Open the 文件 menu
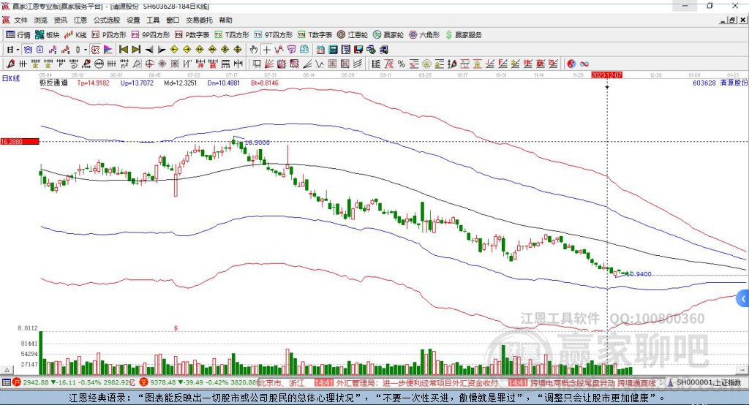Image resolution: width=749 pixels, height=405 pixels. tap(20, 20)
